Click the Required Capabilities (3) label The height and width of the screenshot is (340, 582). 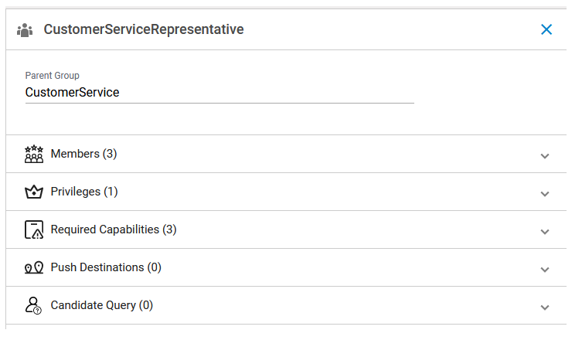pos(114,229)
